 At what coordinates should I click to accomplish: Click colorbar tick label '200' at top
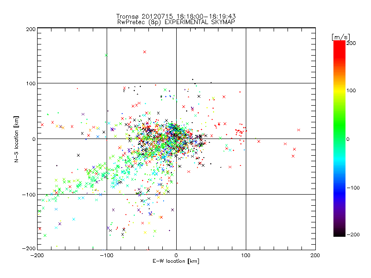pyautogui.click(x=351, y=43)
